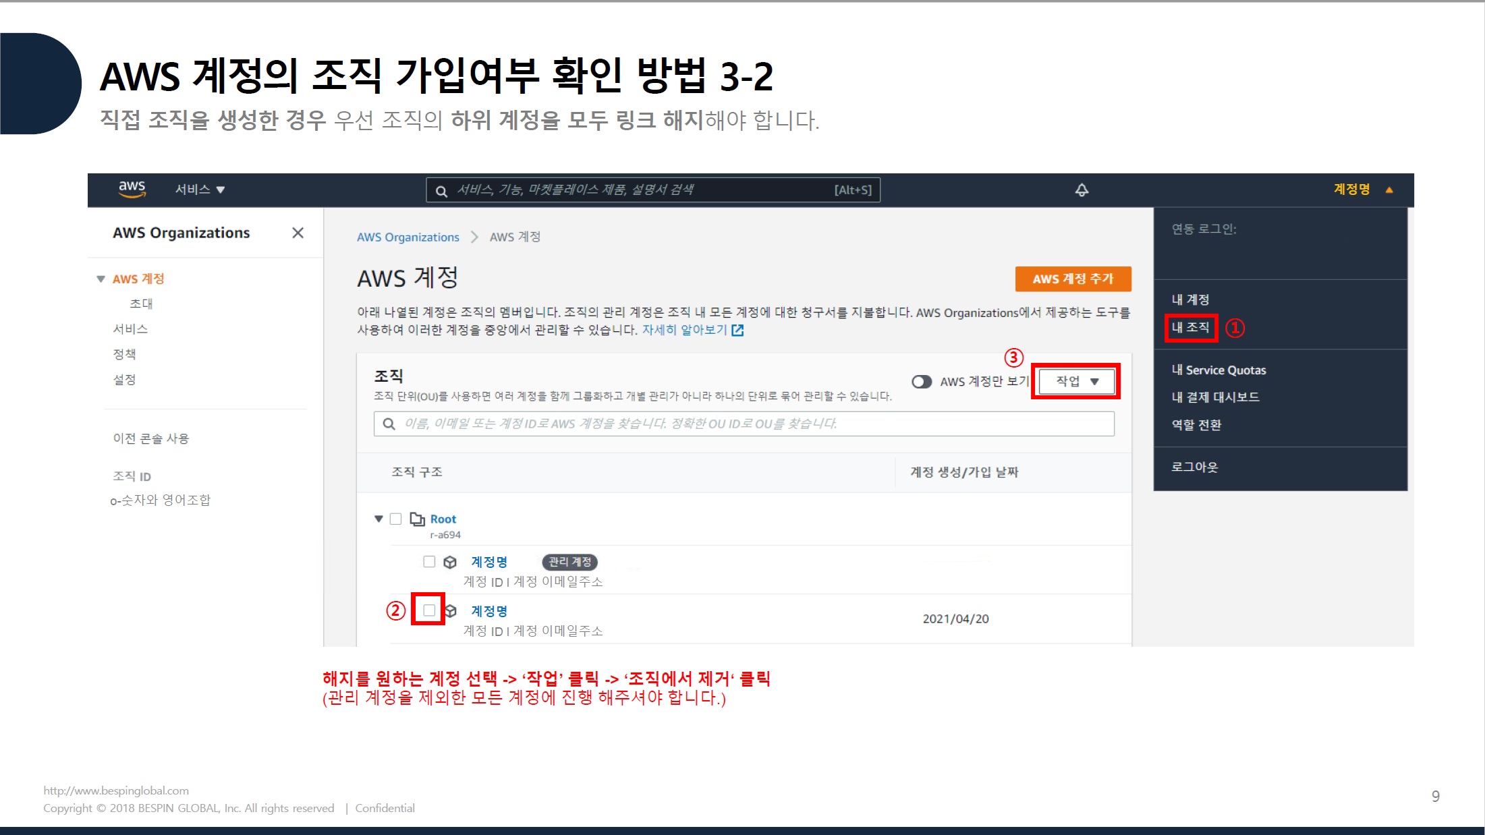Click cube icon of the 2021/04/20 account

[x=451, y=611]
